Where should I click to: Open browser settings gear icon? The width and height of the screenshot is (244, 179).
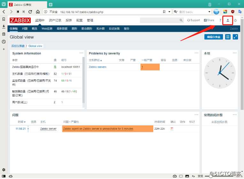click(4, 170)
